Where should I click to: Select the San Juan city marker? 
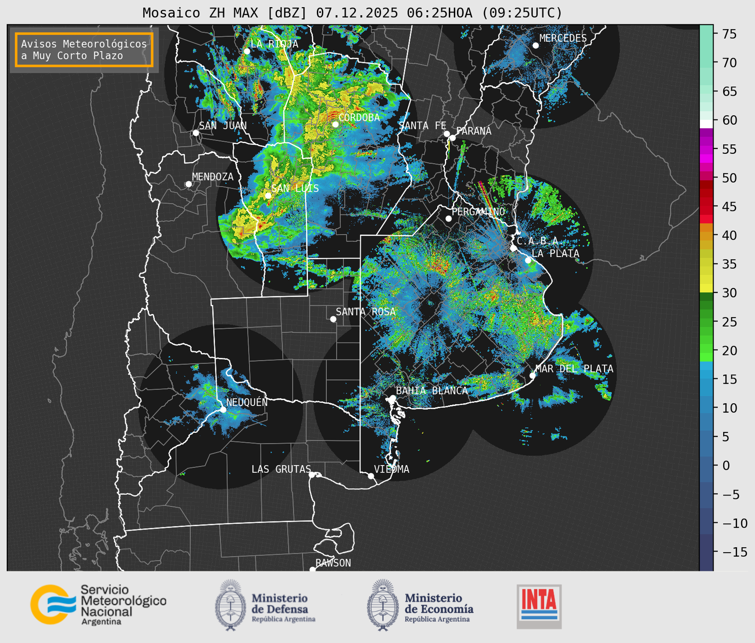click(196, 133)
